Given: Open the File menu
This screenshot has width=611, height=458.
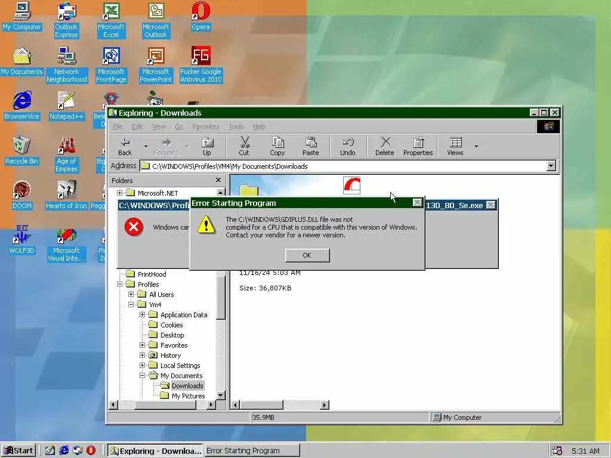Looking at the screenshot, I should [x=118, y=126].
